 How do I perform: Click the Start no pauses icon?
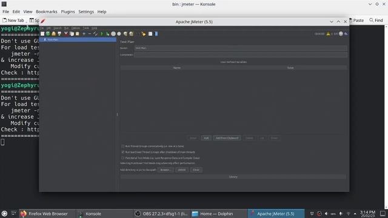pyautogui.click(x=107, y=34)
